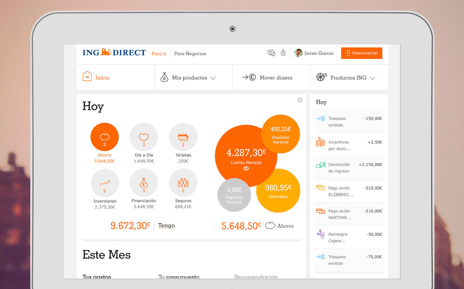Expand the Productos ING menu
464x289 pixels.
pyautogui.click(x=348, y=77)
